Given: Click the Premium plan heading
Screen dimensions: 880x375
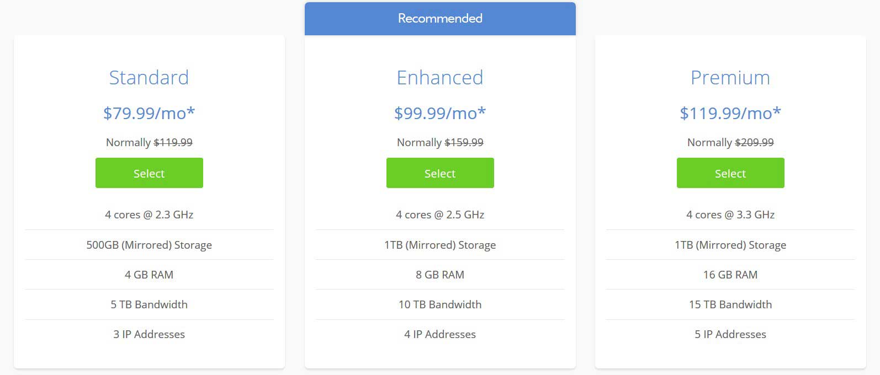Looking at the screenshot, I should point(730,78).
